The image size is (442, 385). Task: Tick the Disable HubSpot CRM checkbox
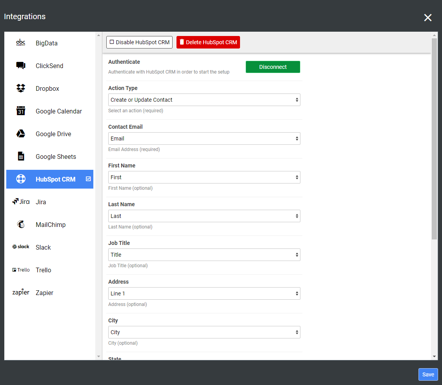pyautogui.click(x=112, y=42)
